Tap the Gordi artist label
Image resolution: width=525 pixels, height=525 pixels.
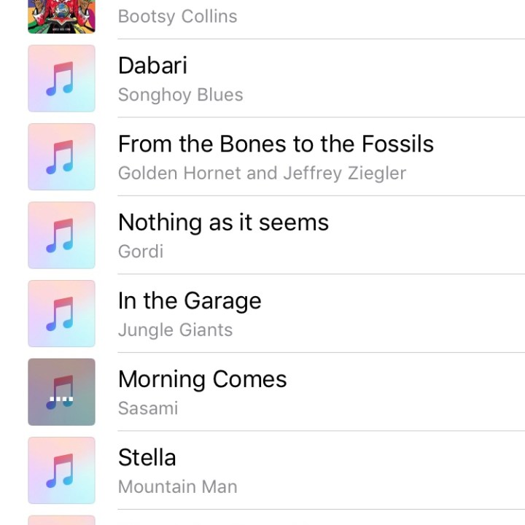pos(141,252)
